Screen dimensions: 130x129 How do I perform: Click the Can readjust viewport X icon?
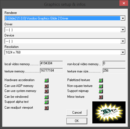pos(46,108)
